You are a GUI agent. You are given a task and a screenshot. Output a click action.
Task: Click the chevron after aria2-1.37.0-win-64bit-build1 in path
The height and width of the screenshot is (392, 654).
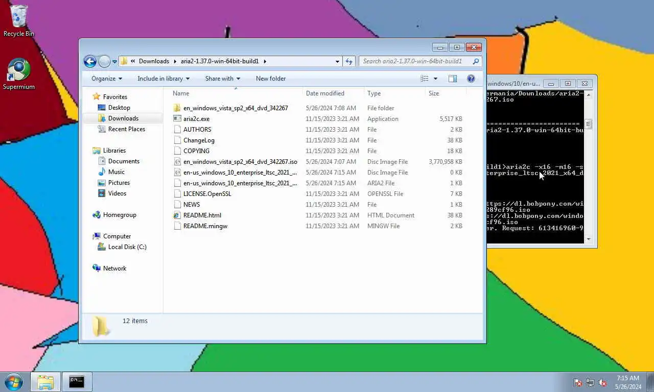pos(265,61)
